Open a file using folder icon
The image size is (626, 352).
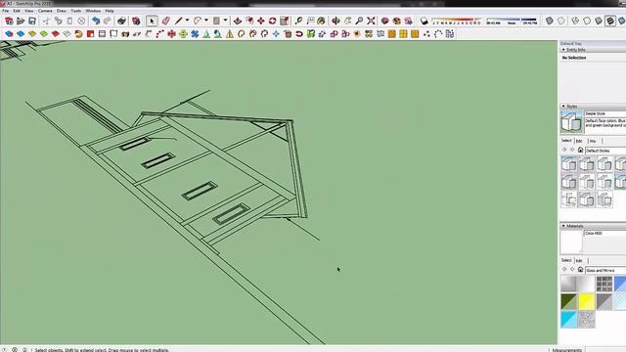pos(21,21)
